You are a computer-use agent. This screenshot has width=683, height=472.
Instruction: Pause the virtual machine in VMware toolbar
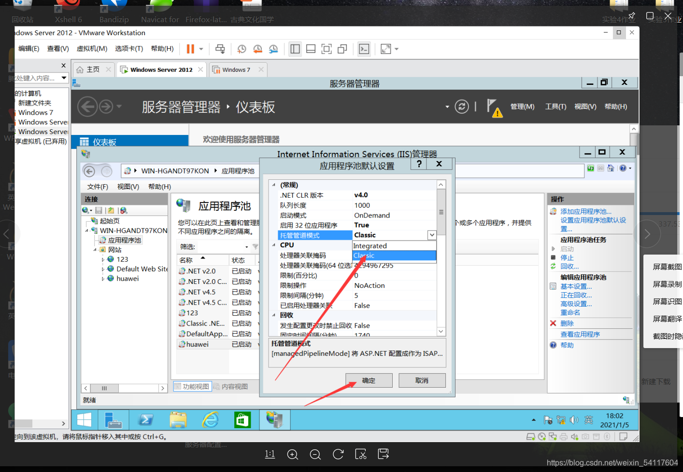pyautogui.click(x=190, y=49)
